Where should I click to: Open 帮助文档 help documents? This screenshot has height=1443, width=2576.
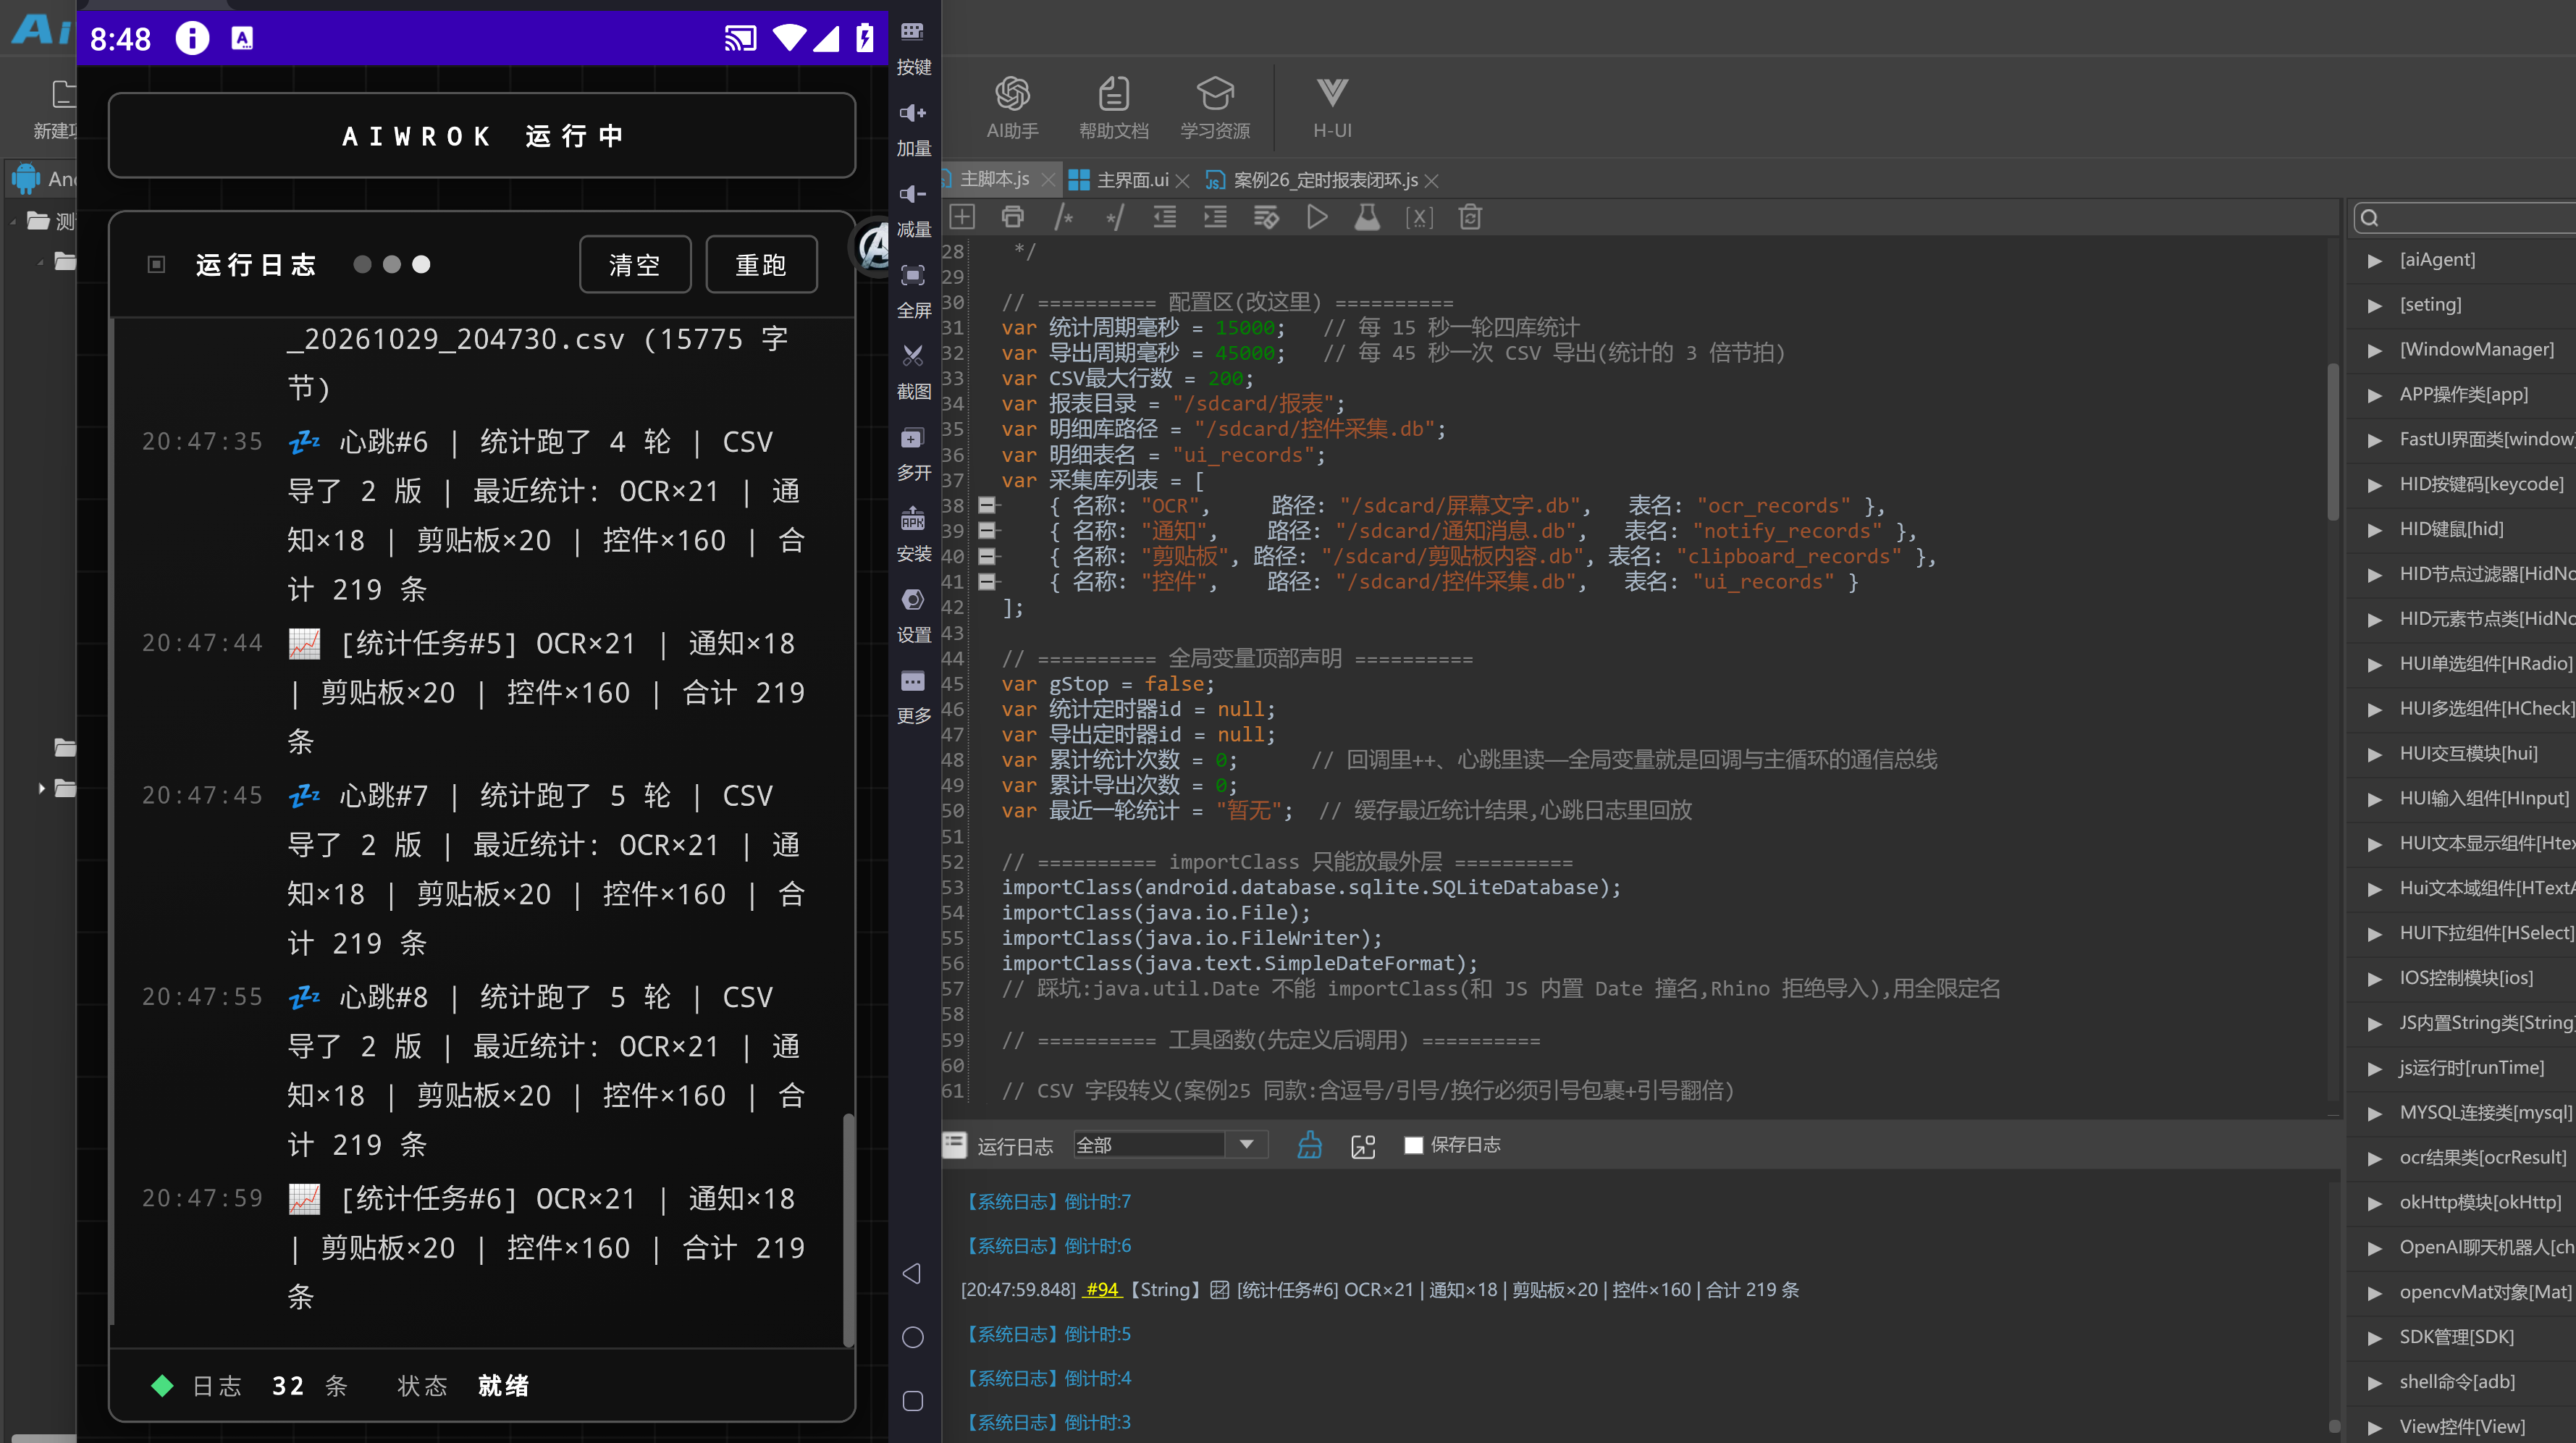coord(1113,107)
